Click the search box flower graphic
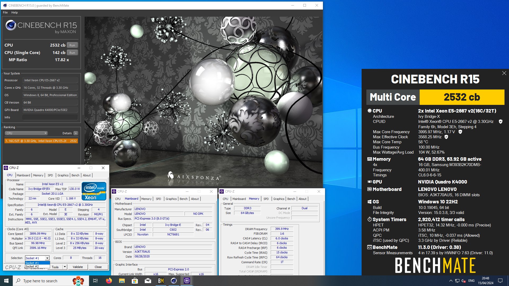 pos(78,281)
